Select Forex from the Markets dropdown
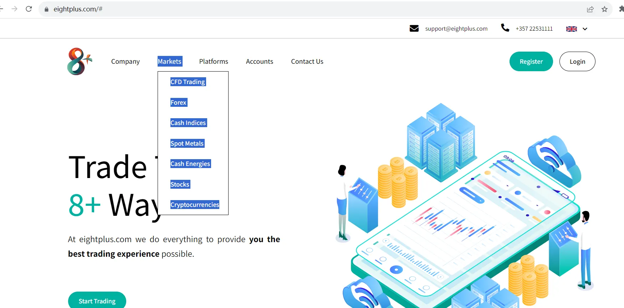Screen dimensions: 624x308 pos(179,103)
